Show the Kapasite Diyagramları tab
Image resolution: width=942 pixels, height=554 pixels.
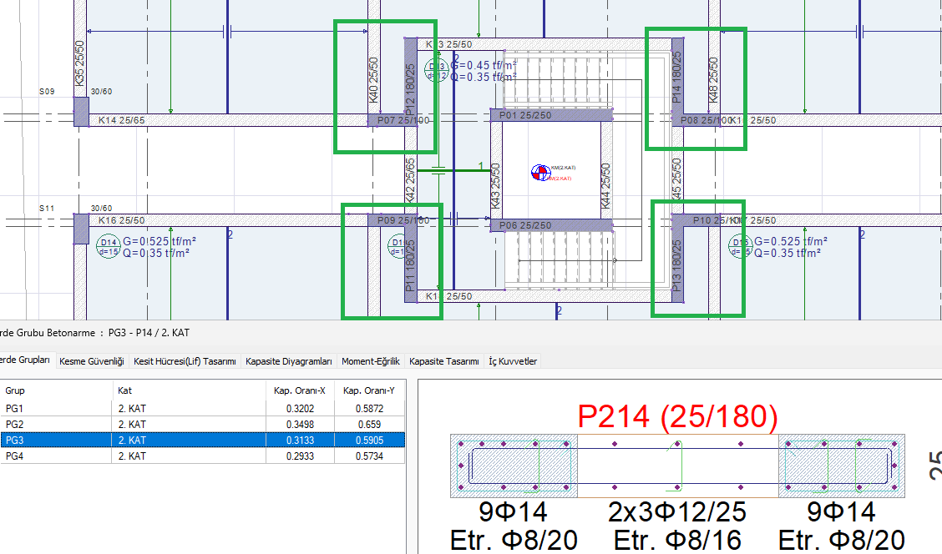pos(289,361)
